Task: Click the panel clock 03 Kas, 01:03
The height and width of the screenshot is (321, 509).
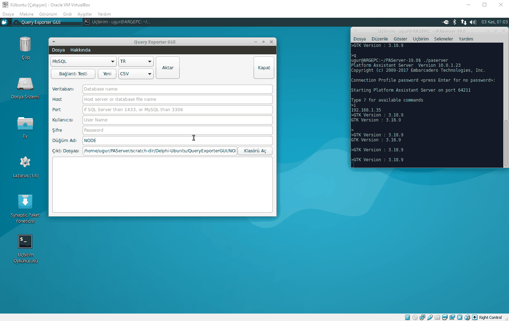Action: point(494,22)
